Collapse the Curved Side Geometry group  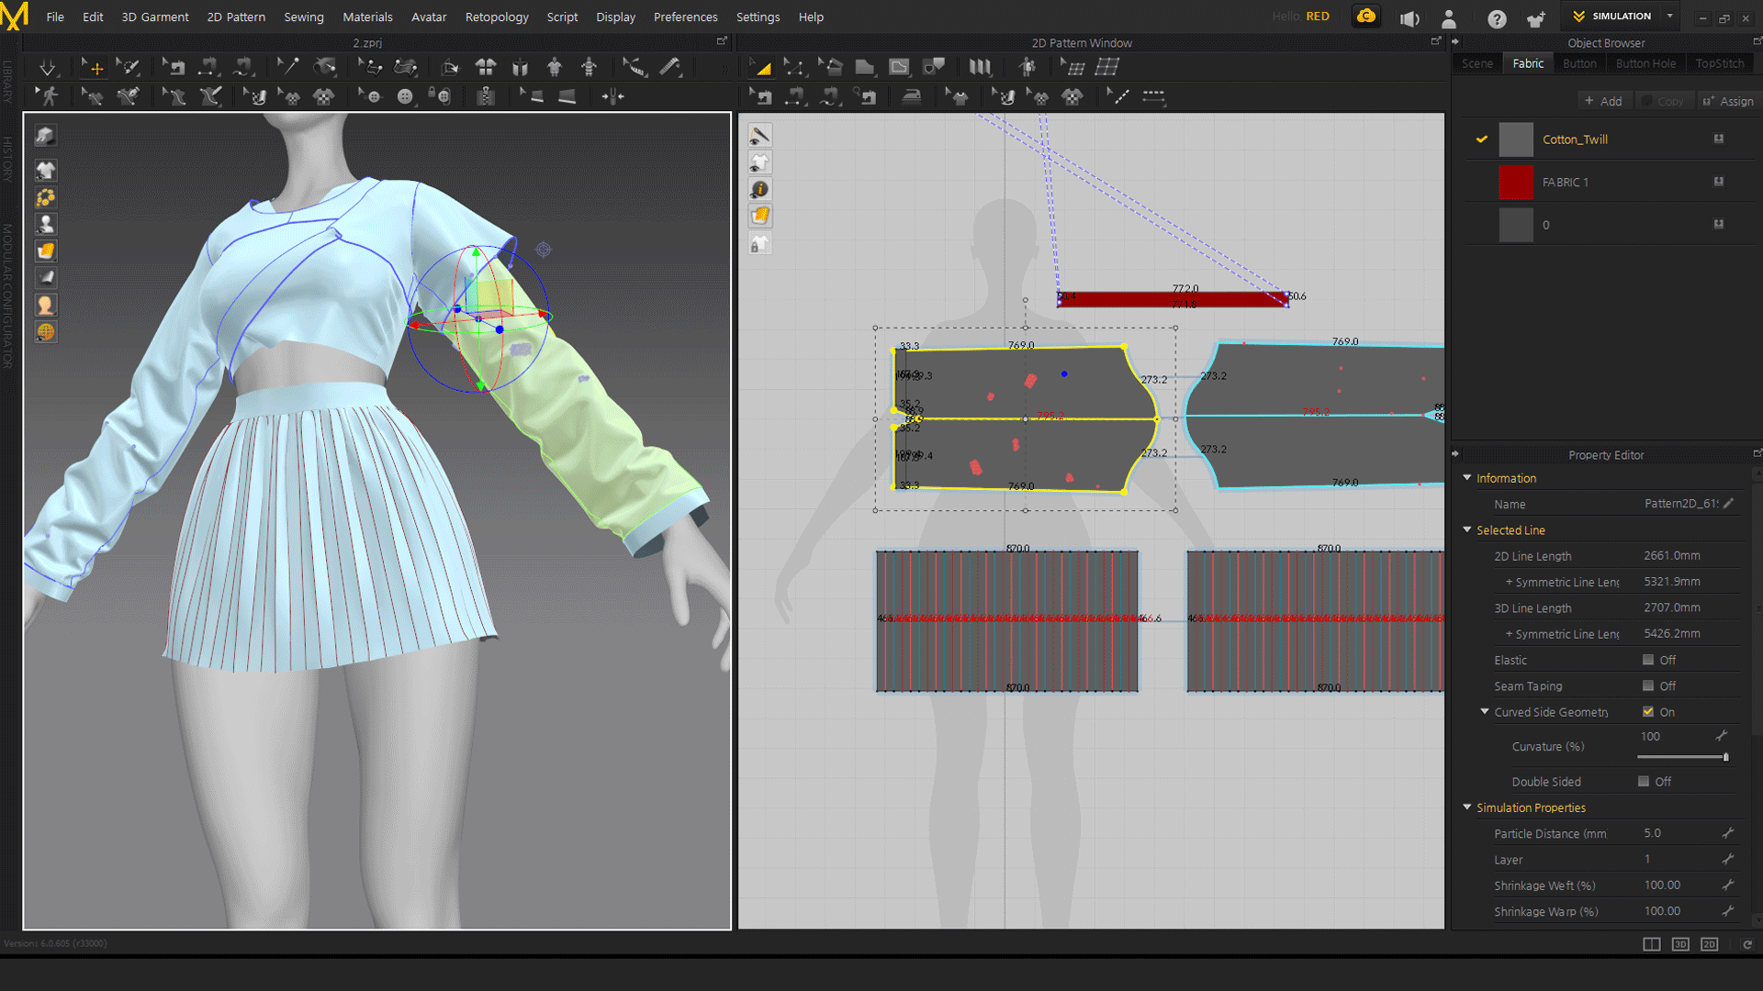(x=1484, y=711)
